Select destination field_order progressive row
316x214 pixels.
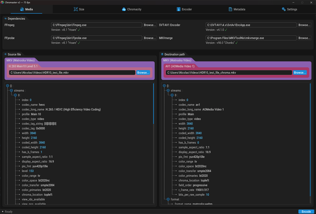tap(193, 185)
